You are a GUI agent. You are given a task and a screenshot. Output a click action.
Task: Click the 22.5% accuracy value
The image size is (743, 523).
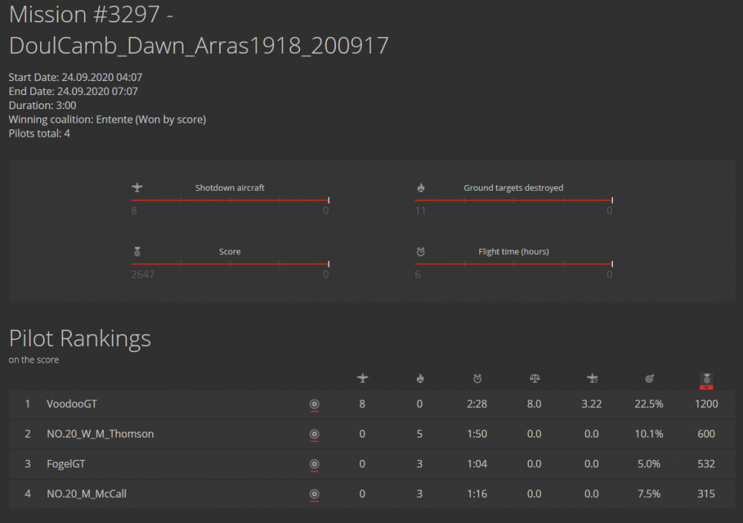coord(649,404)
